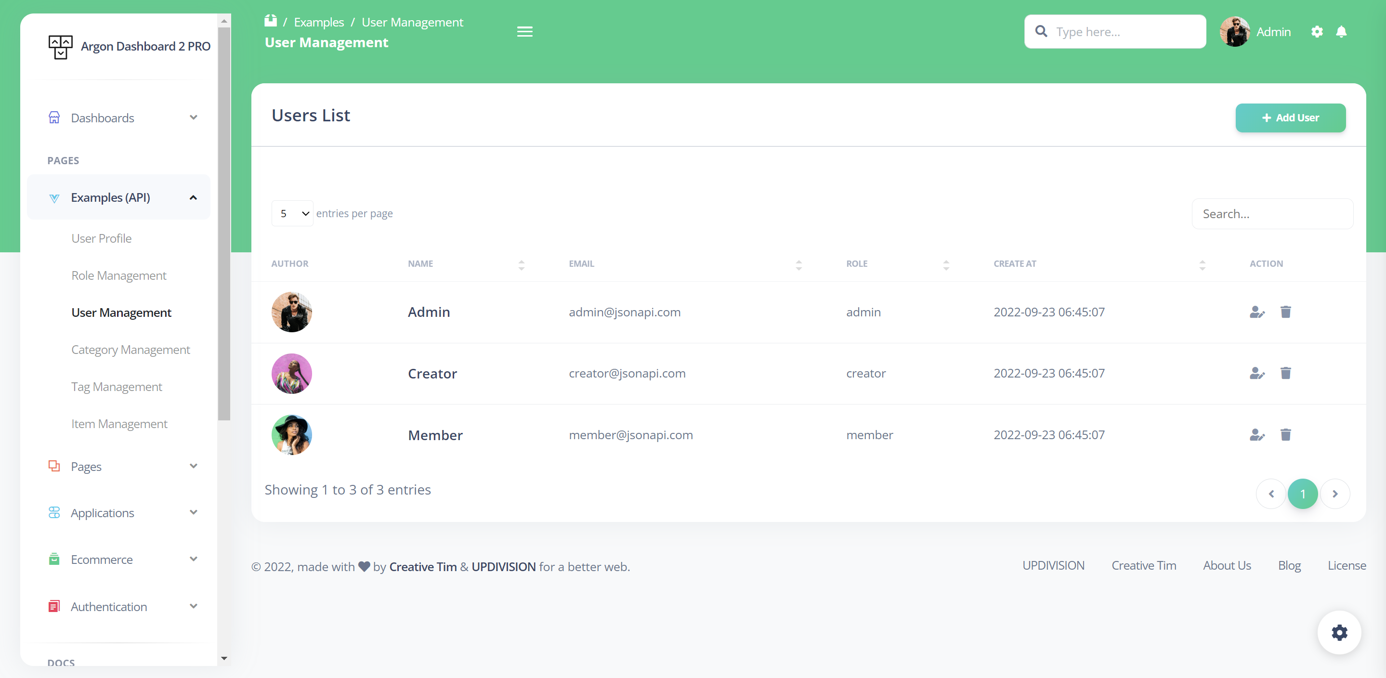Screen dimensions: 1386x678
Task: Sort table by Name column arrows
Action: click(x=521, y=264)
